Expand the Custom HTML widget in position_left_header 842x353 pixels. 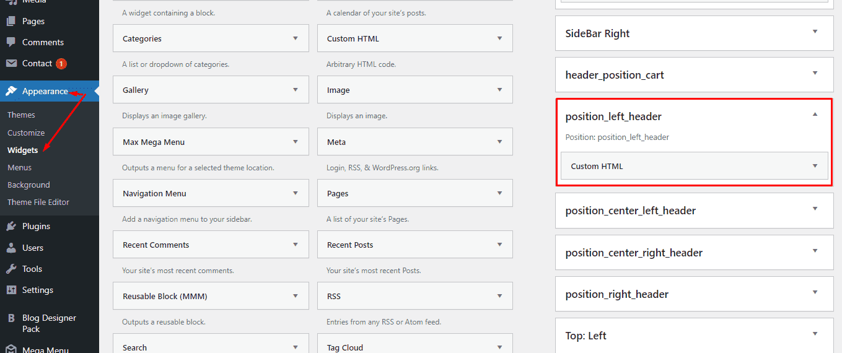tap(815, 166)
